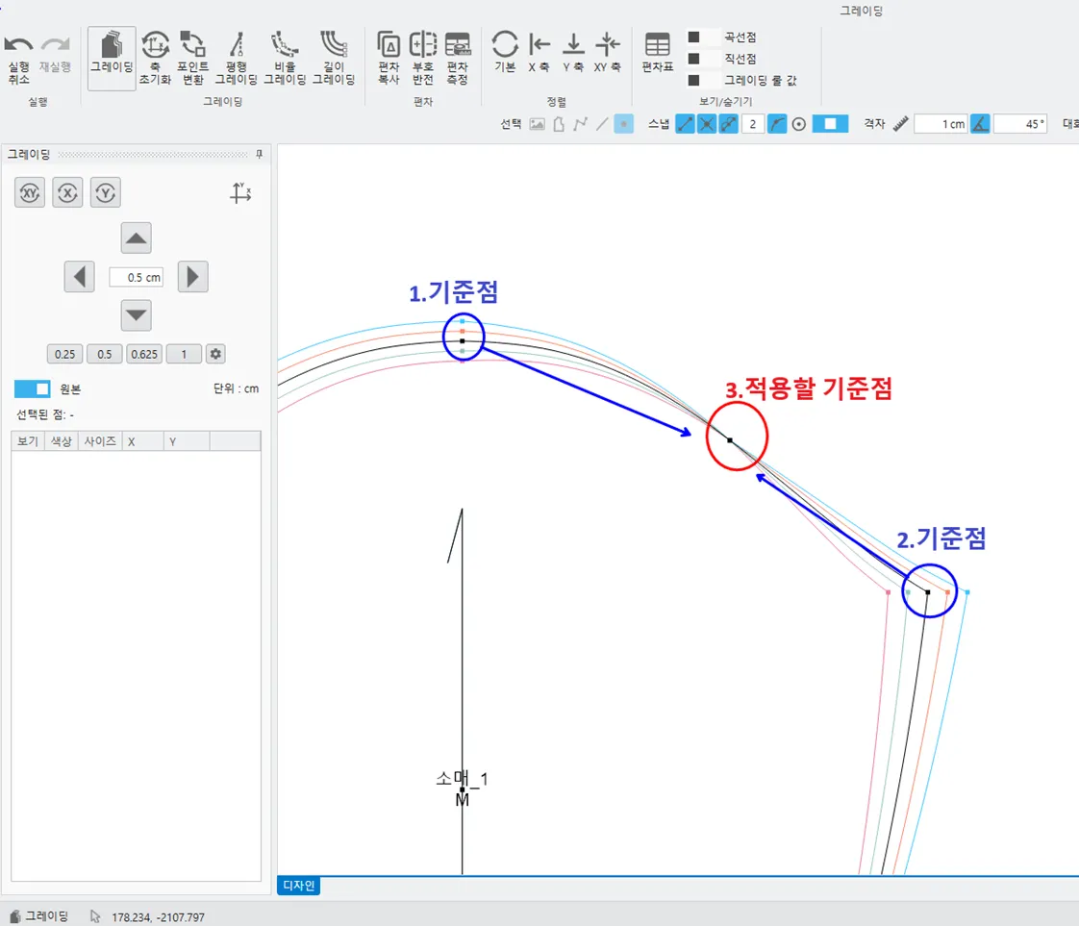Activate the 비율 그레이딩 ratio grading tool

click(x=285, y=58)
